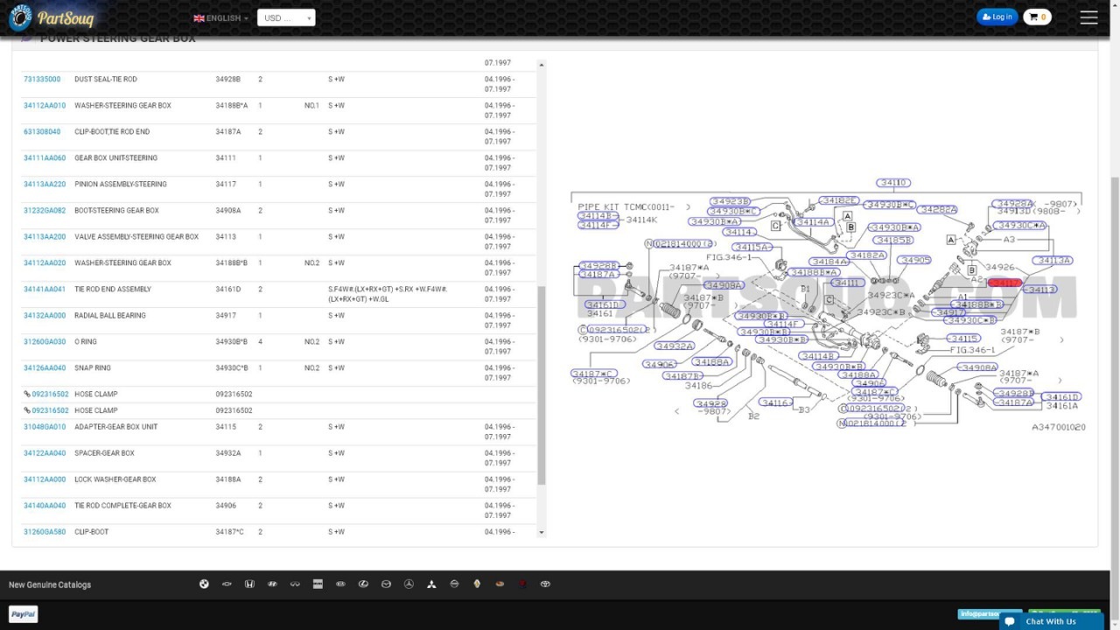1120x630 pixels.
Task: Open Chat With Us widget
Action: click(x=1050, y=621)
